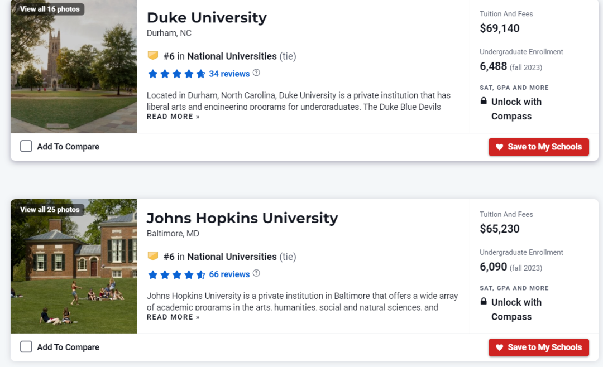Save Johns Hopkins to My Schools

pos(538,347)
